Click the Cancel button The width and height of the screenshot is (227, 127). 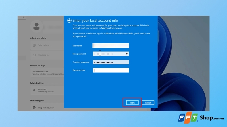pyautogui.click(x=148, y=103)
